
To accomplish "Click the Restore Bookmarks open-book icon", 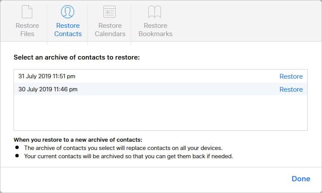I will click(154, 12).
